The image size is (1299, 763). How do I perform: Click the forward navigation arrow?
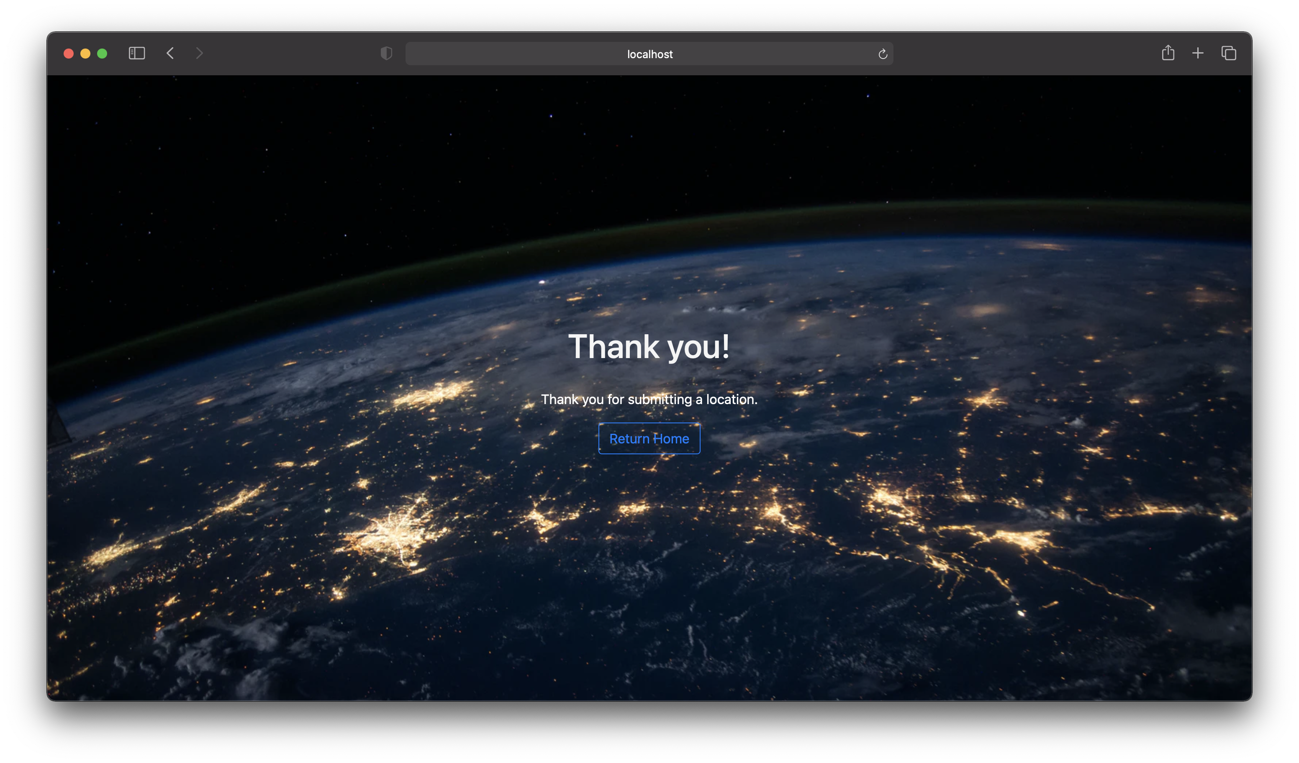click(x=200, y=53)
